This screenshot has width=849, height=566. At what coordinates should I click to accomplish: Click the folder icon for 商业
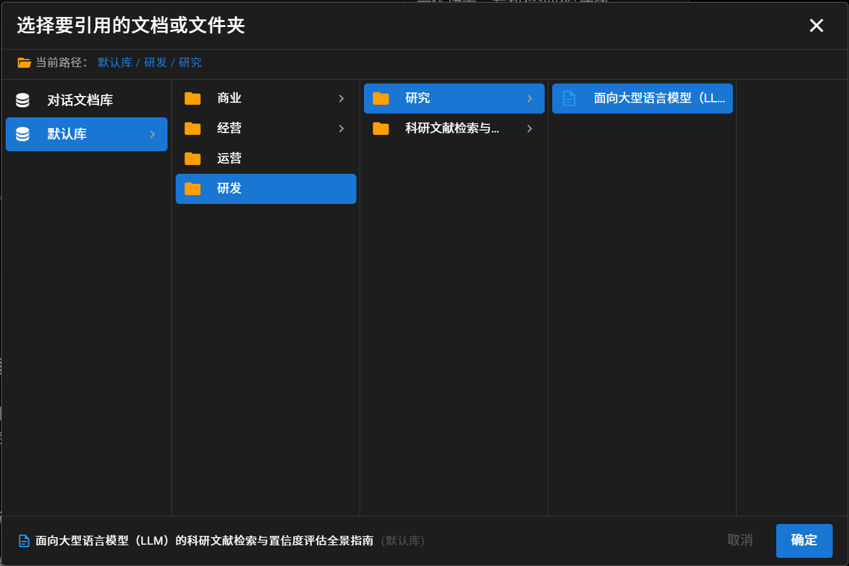(193, 99)
